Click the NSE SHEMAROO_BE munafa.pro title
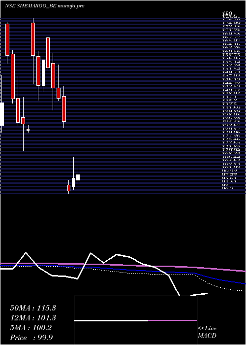 point(45,6)
